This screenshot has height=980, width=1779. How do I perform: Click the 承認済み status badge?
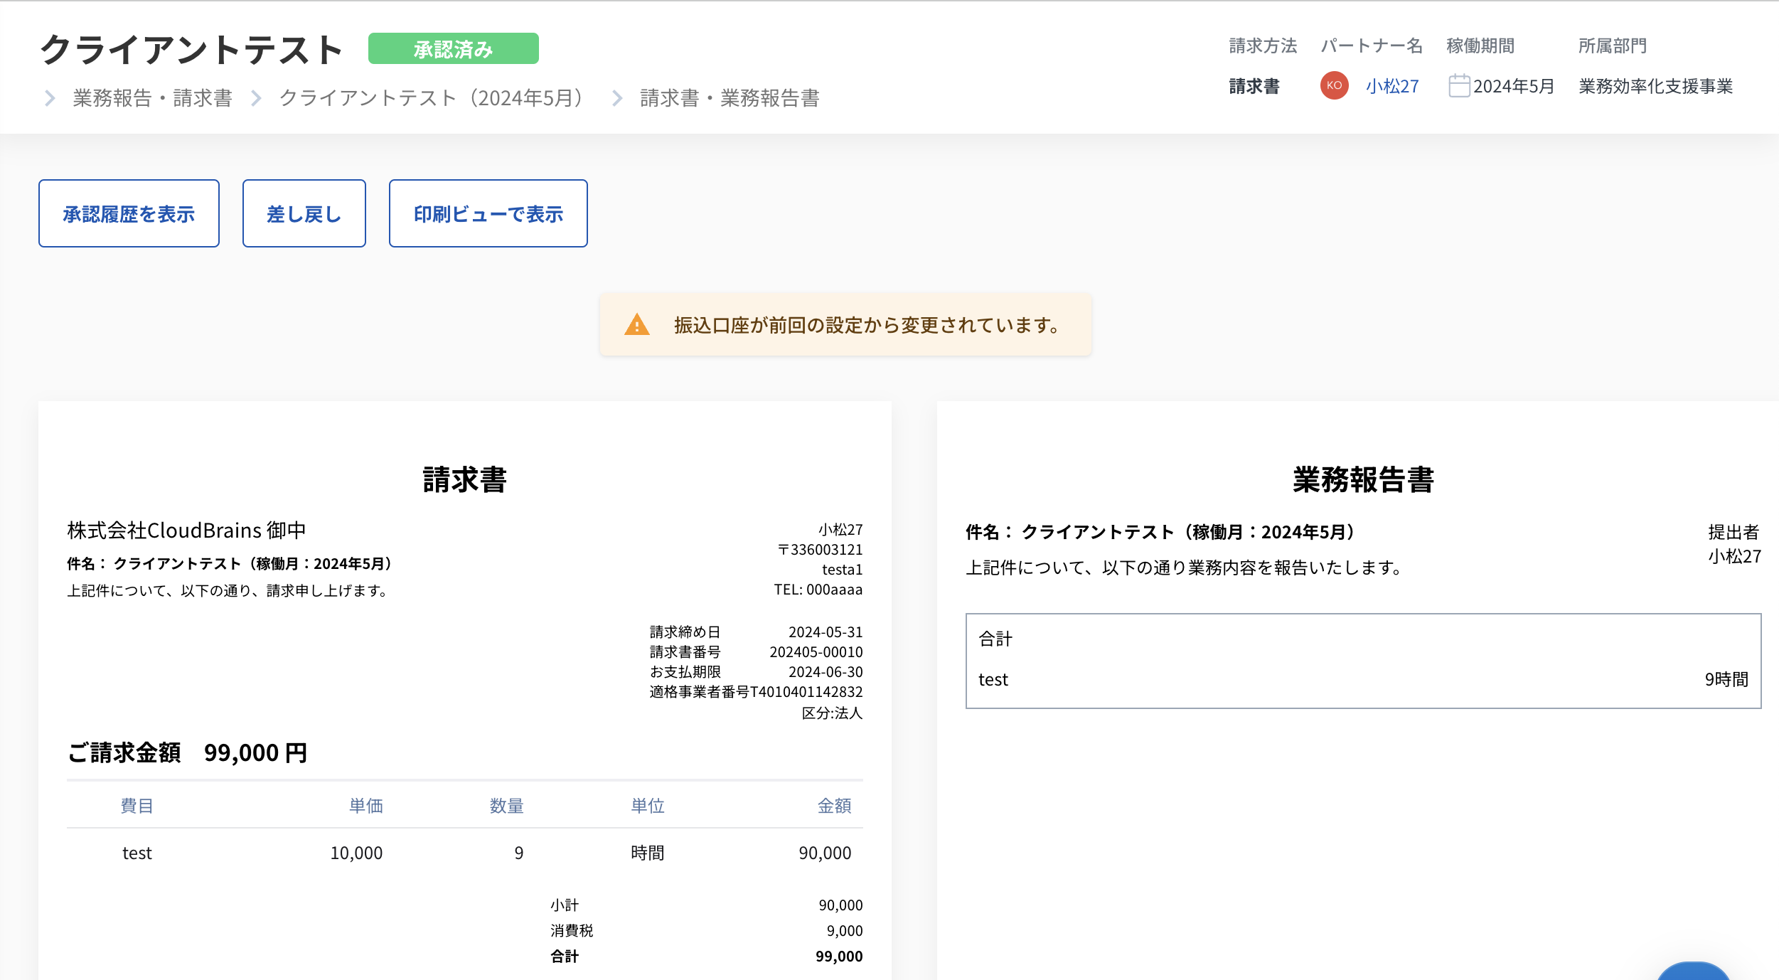pos(453,49)
